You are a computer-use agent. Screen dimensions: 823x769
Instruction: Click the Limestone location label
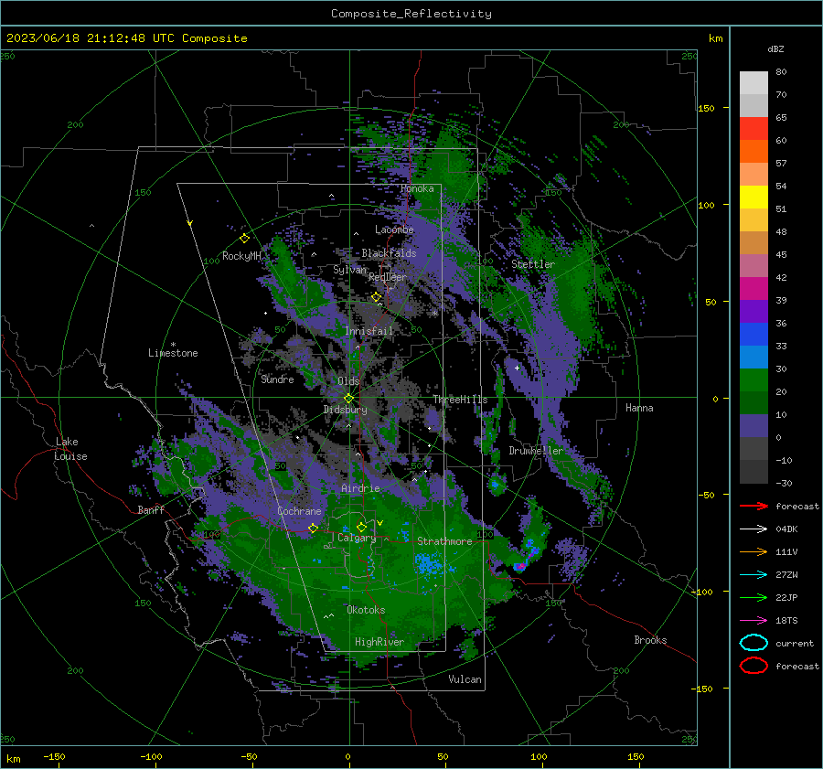(173, 353)
